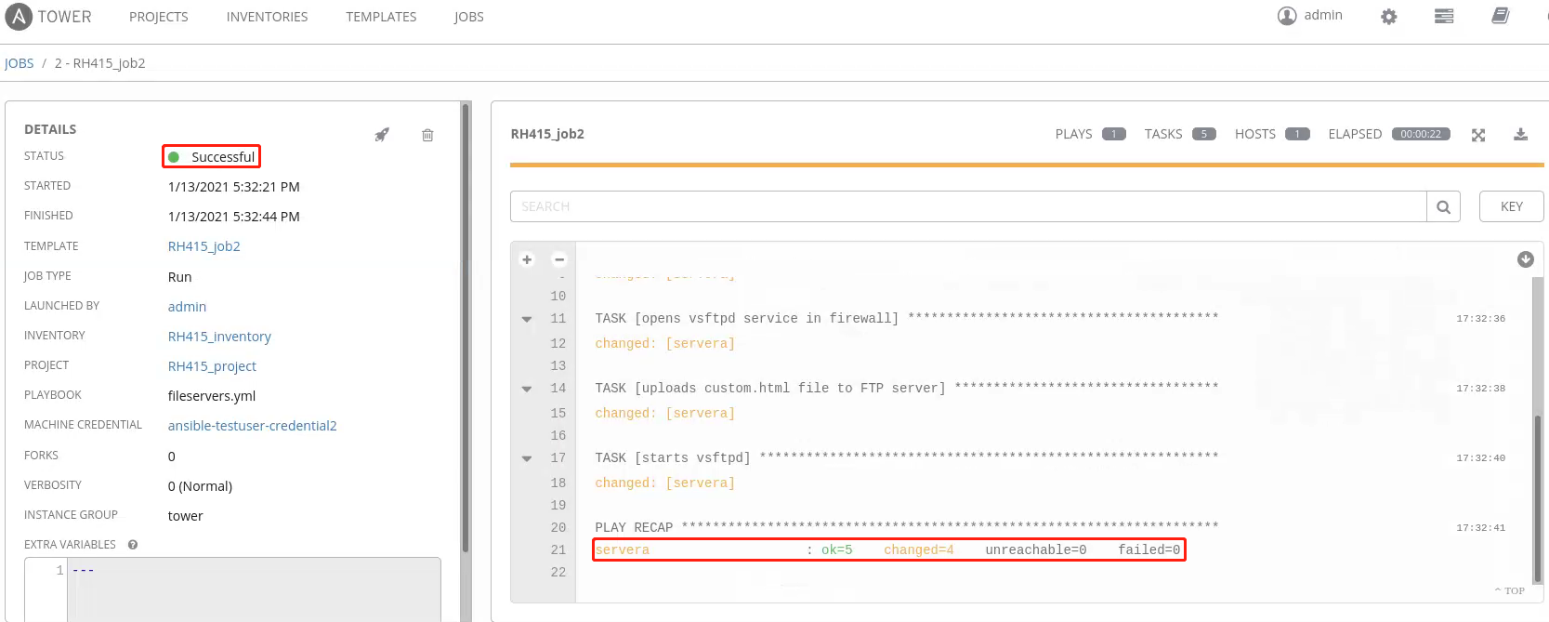Click the search magnifier button
Viewport: 1549px width, 622px height.
[1443, 206]
